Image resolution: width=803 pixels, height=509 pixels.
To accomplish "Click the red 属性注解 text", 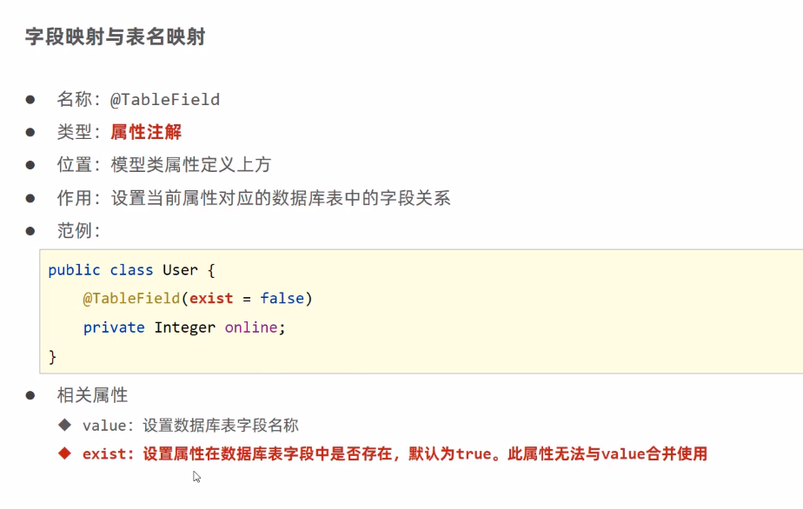I will pyautogui.click(x=146, y=132).
